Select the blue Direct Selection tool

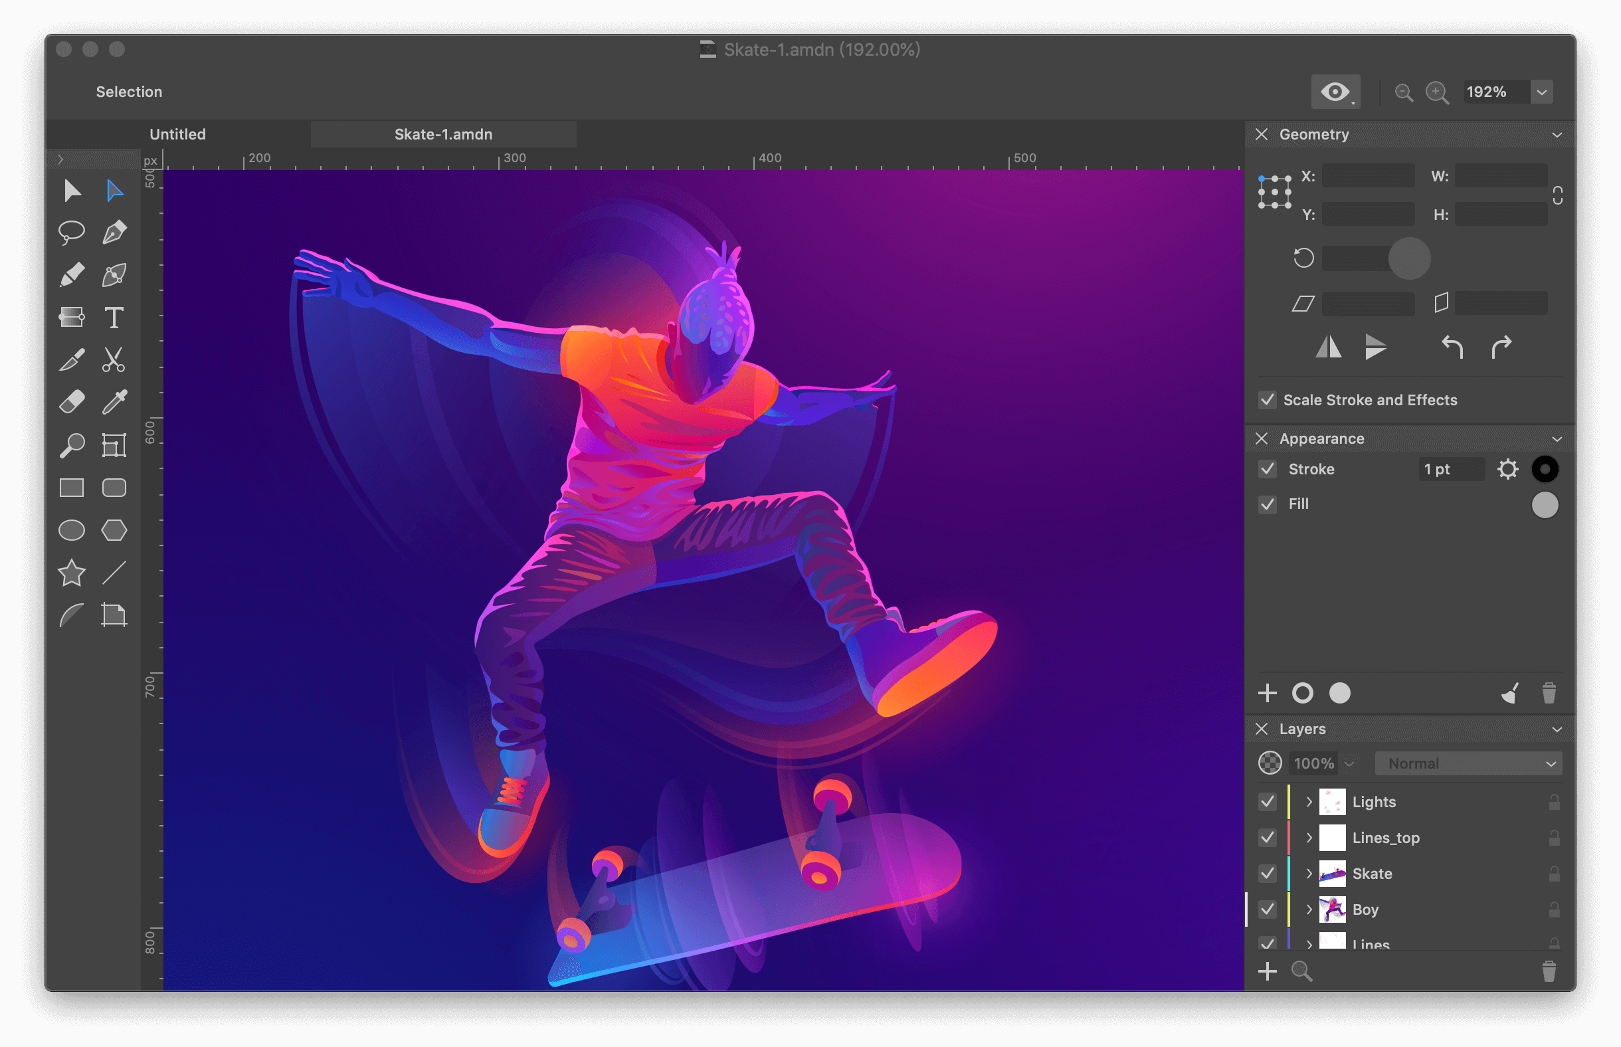tap(114, 191)
